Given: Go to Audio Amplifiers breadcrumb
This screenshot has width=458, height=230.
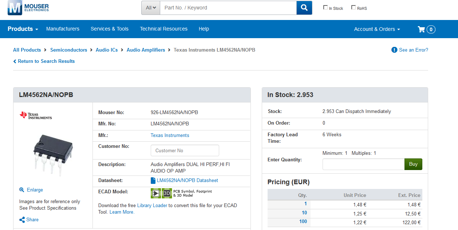Looking at the screenshot, I should pos(146,50).
